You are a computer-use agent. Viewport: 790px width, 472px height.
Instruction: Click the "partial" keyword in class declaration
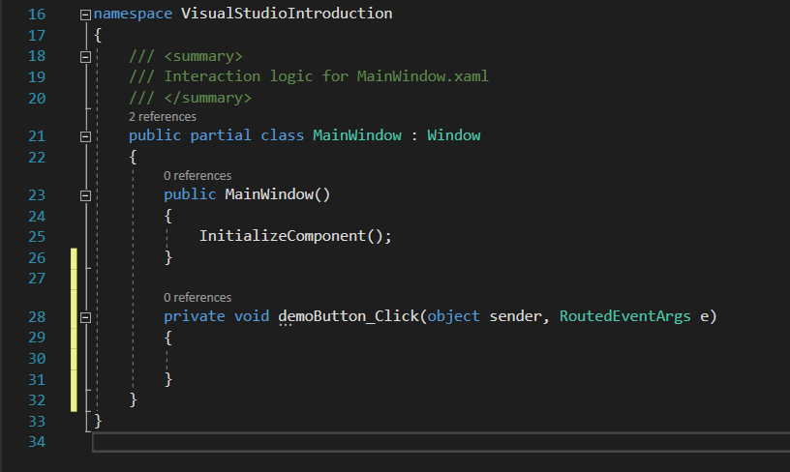click(221, 135)
